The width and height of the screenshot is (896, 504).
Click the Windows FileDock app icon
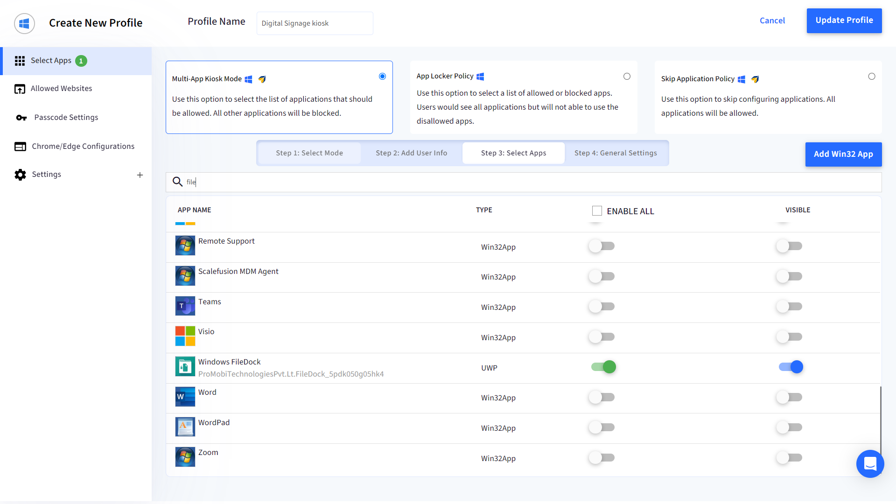(185, 367)
